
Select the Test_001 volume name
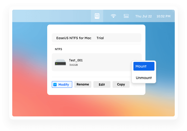pyautogui.click(x=76, y=60)
